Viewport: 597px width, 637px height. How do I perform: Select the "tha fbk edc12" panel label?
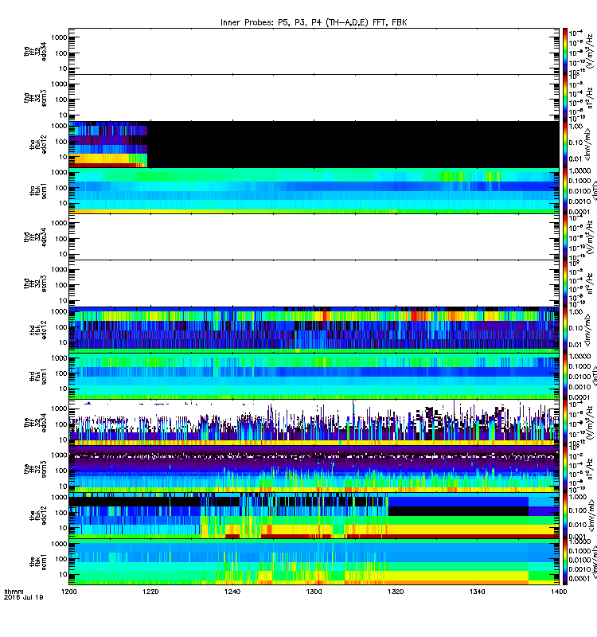37,144
